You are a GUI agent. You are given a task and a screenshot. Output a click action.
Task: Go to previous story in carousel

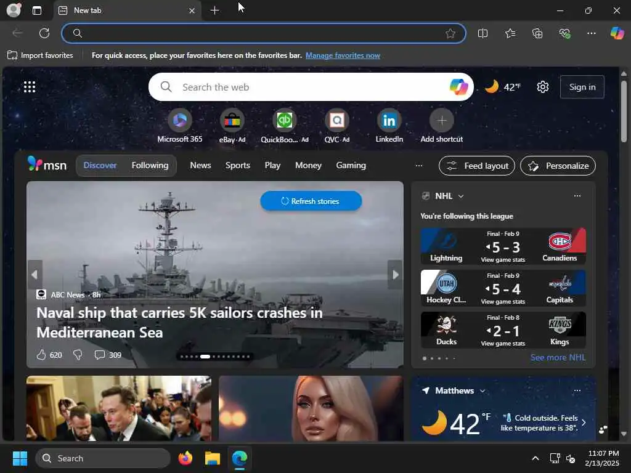[x=35, y=274]
